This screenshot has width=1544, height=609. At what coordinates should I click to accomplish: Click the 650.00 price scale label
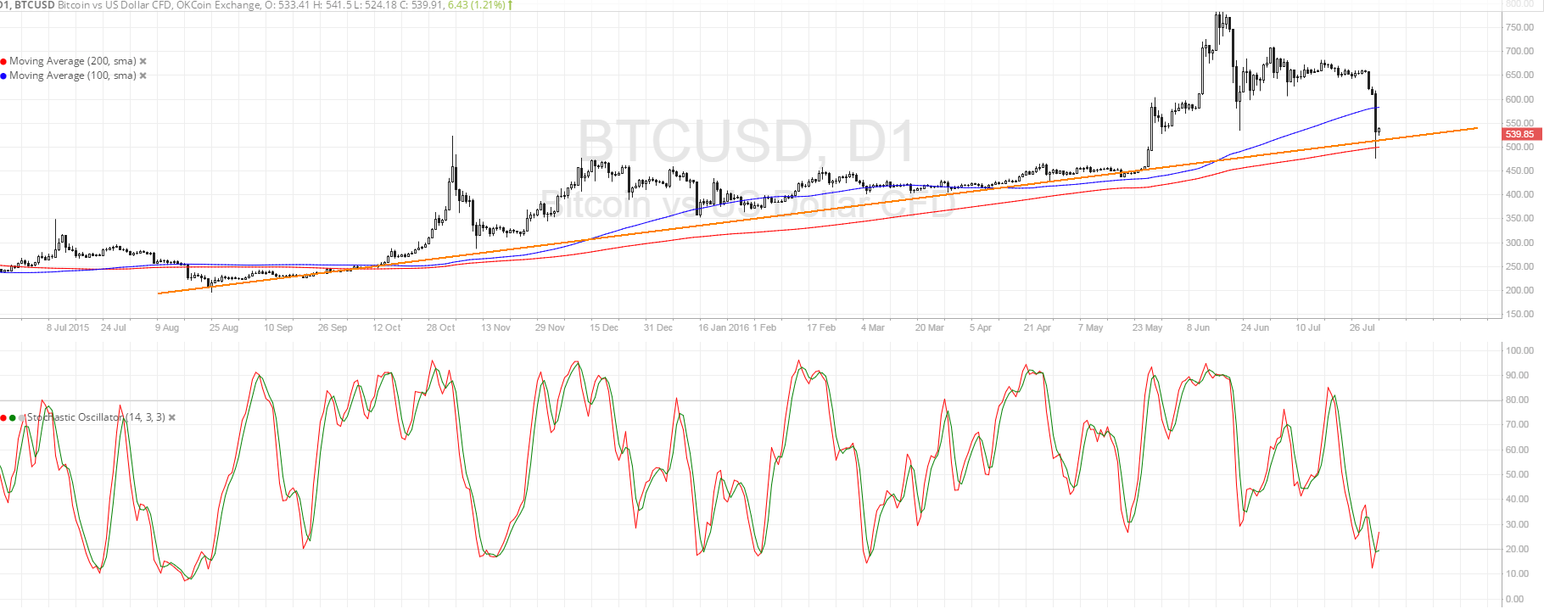[1519, 75]
